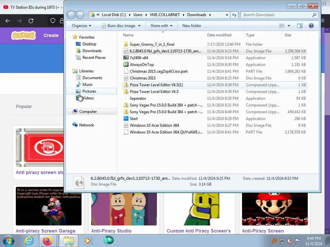Click Users in the address breadcrumb
The width and height of the screenshot is (330, 247).
[138, 15]
